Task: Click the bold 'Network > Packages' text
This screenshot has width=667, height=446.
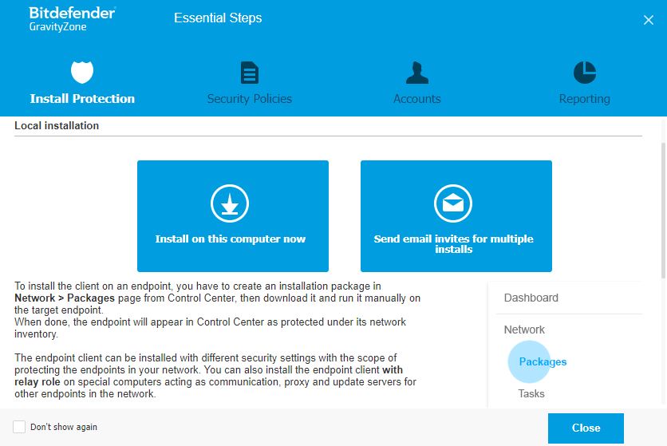Action: click(x=65, y=298)
